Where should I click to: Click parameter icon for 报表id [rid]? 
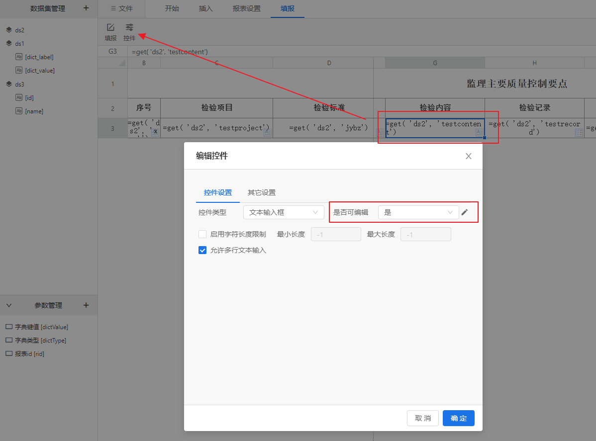(9, 353)
